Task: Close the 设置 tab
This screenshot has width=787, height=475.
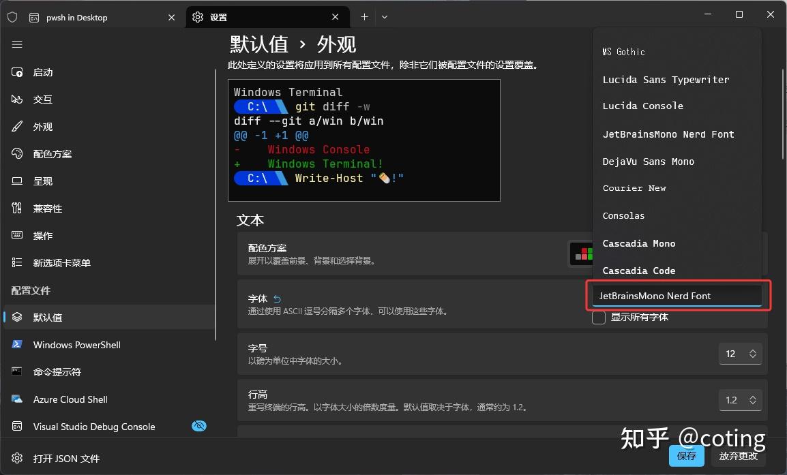Action: point(336,17)
